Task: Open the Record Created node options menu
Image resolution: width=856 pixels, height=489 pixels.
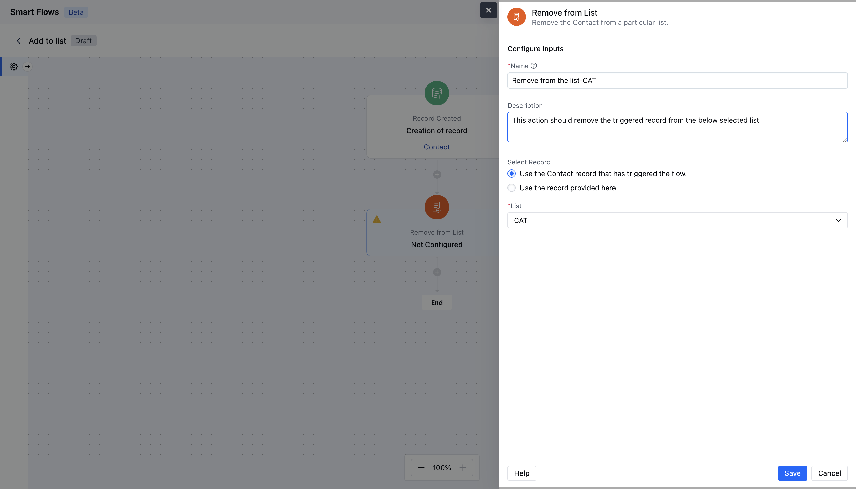Action: click(x=499, y=105)
